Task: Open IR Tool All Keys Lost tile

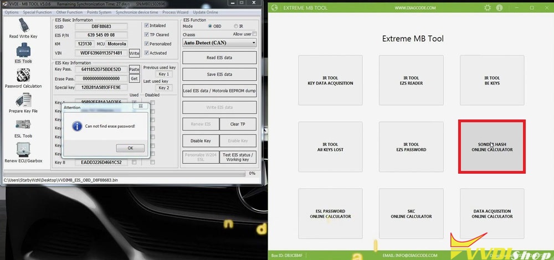Action: click(x=330, y=147)
